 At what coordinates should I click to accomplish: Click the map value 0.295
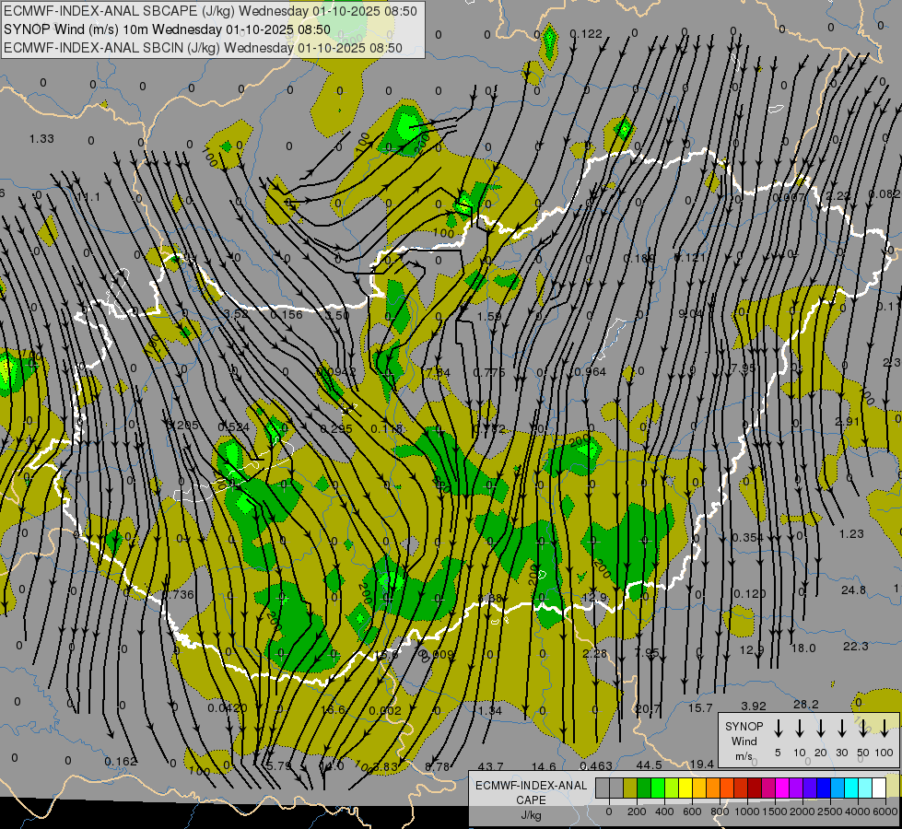[x=336, y=428]
